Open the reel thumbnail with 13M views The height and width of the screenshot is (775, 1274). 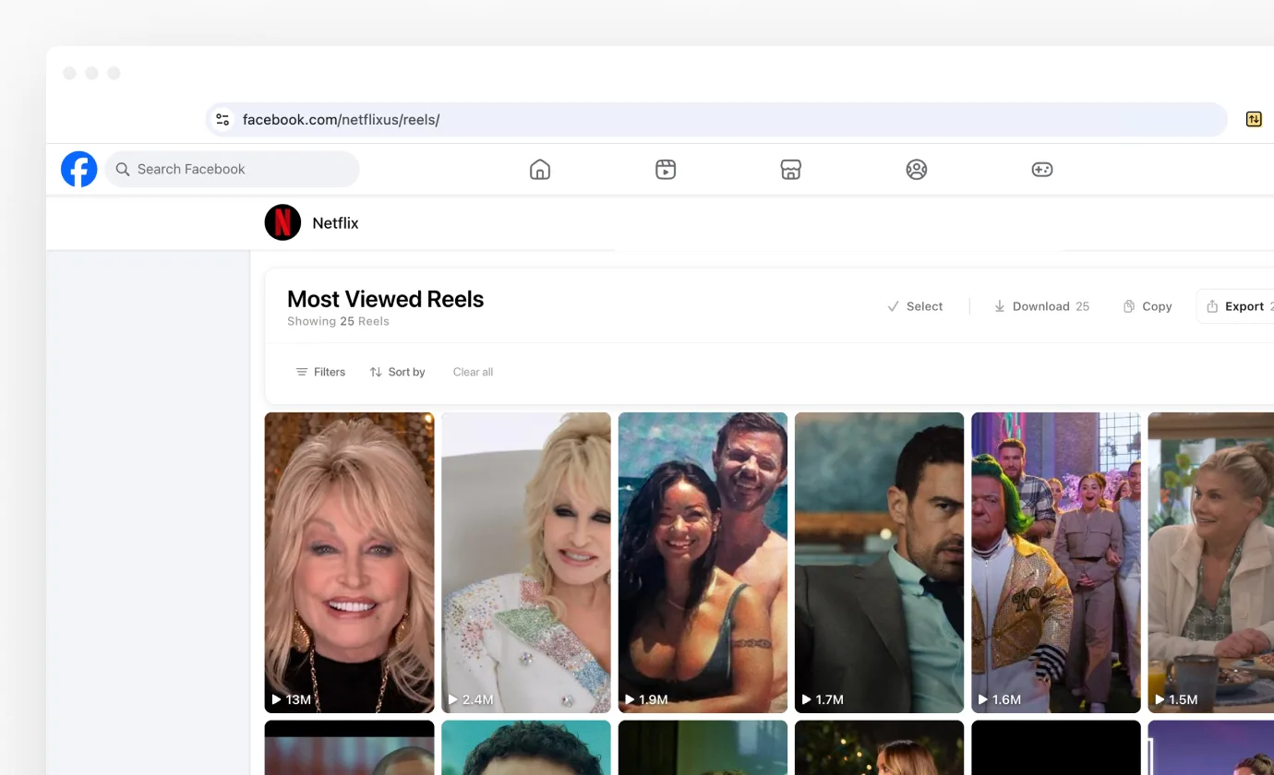coord(349,563)
